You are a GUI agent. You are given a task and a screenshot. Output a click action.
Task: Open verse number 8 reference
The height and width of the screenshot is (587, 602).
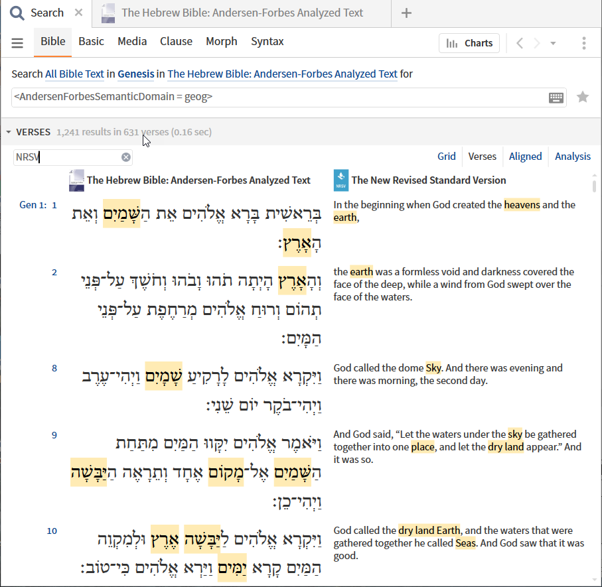point(54,369)
